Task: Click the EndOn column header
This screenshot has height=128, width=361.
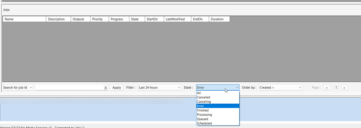Action: (x=200, y=19)
